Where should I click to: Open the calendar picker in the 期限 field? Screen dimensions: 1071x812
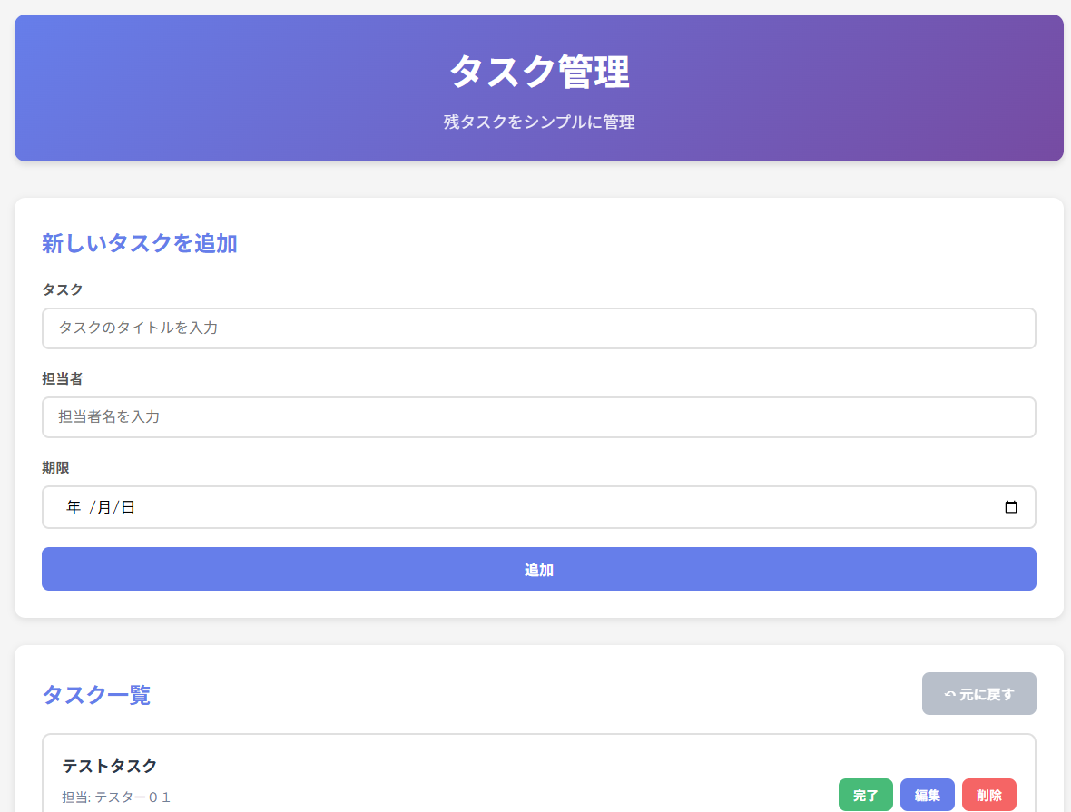[x=1011, y=508]
